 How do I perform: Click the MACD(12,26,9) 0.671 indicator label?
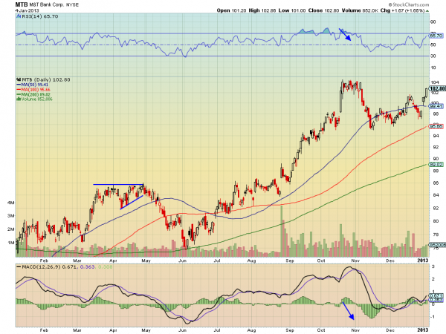point(48,267)
